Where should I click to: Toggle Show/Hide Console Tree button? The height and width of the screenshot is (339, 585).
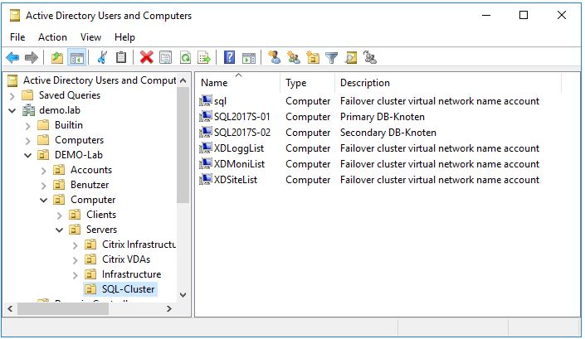click(x=76, y=57)
